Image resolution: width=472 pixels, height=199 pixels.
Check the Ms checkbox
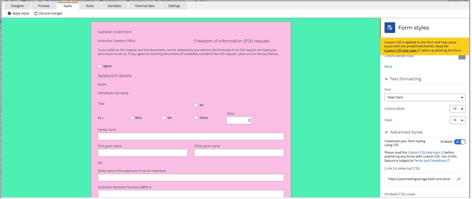164,118
